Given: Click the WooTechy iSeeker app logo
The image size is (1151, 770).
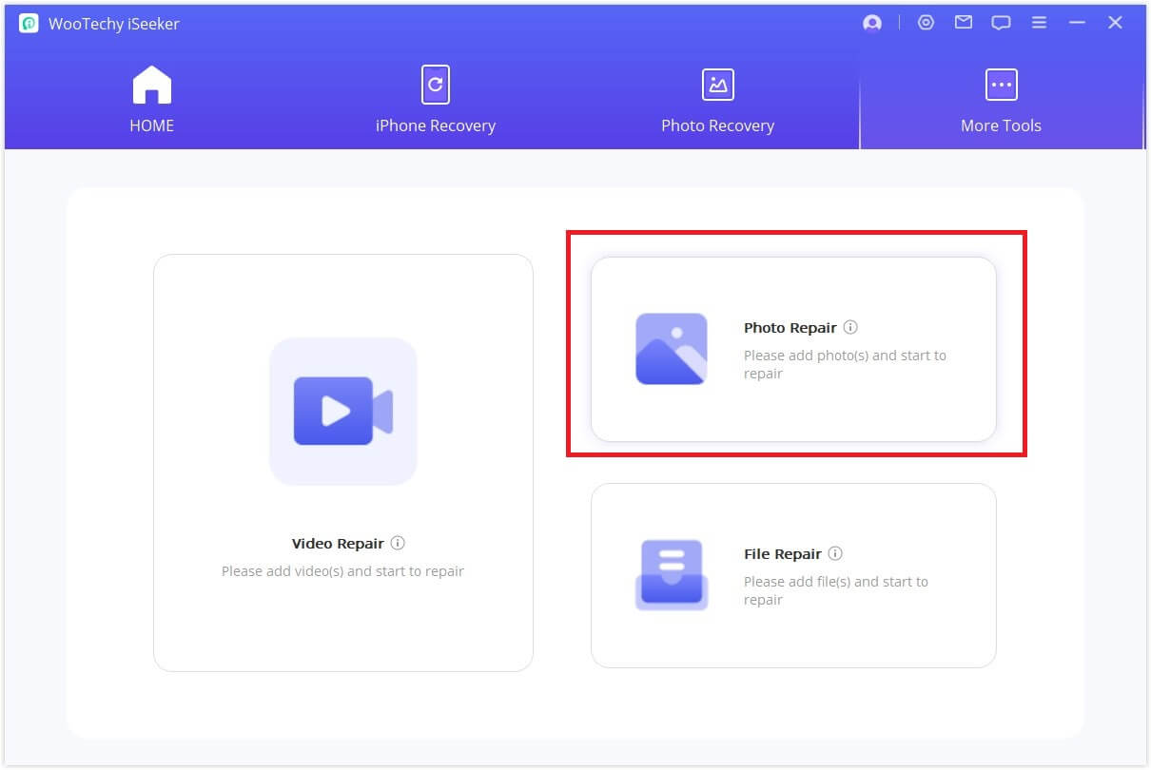Looking at the screenshot, I should tap(29, 24).
